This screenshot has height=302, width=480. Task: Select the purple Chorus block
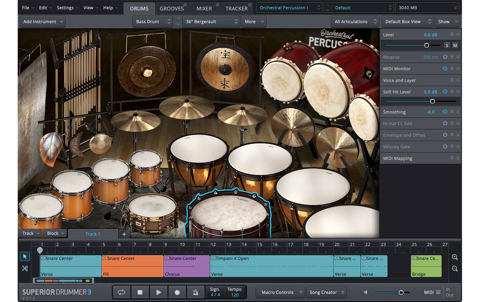(x=187, y=266)
